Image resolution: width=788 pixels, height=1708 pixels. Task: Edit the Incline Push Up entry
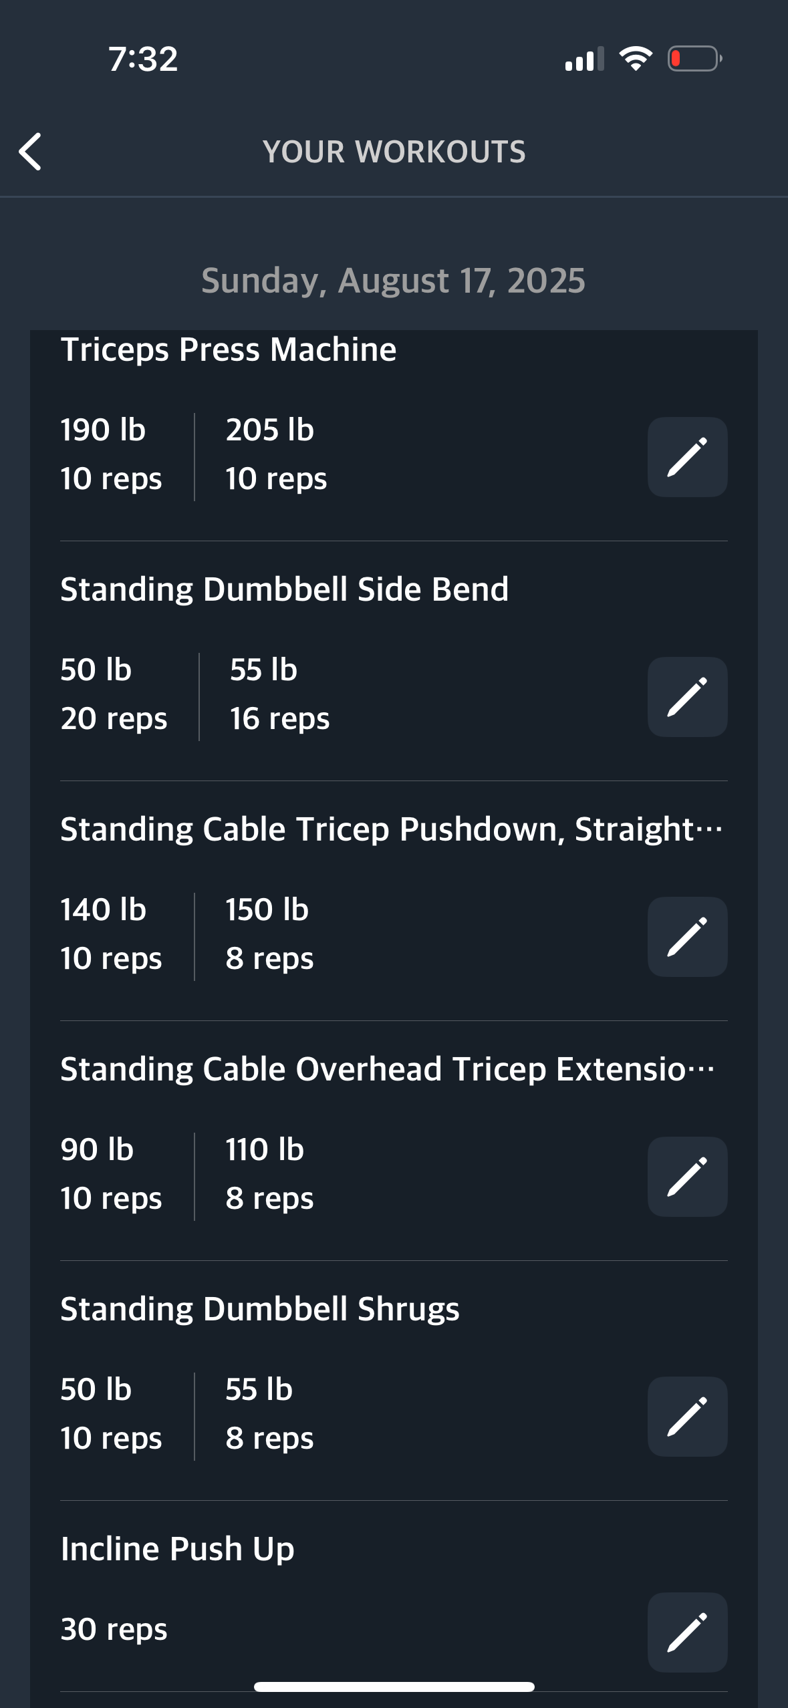pos(687,1632)
